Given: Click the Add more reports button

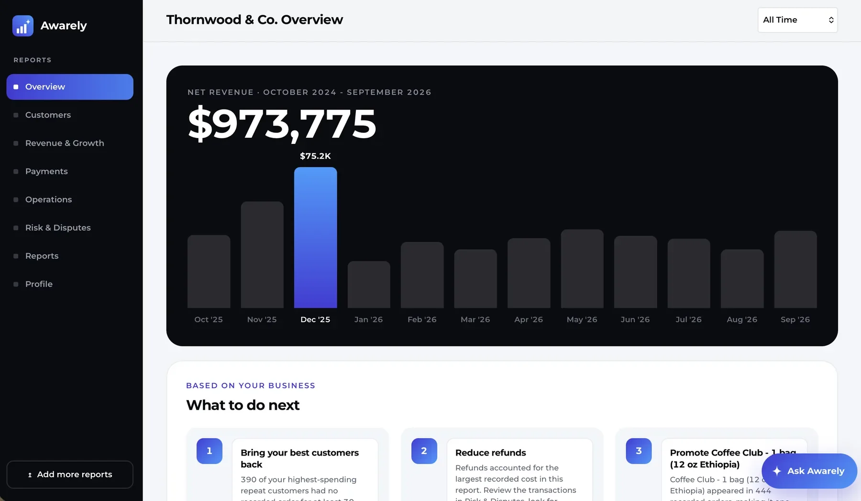Looking at the screenshot, I should click(x=70, y=475).
